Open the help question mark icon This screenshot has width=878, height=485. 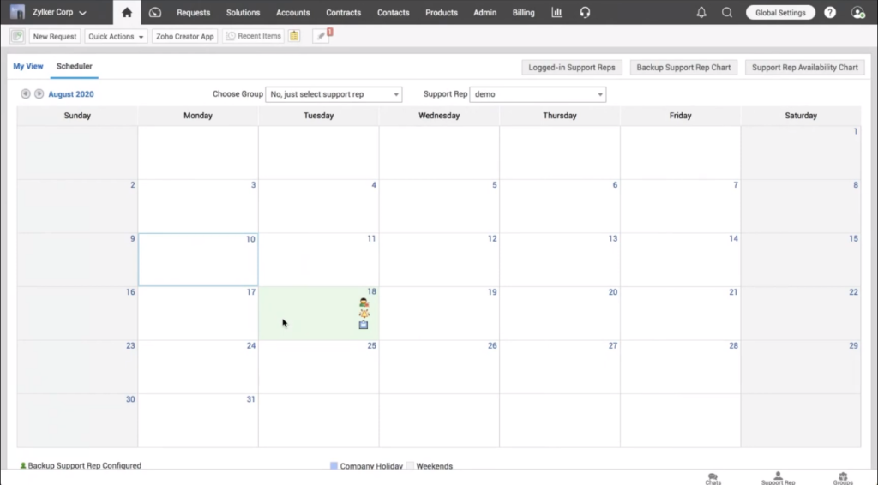(830, 13)
